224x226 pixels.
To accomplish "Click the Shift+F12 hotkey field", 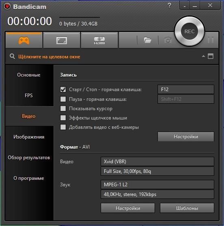I will (x=186, y=99).
